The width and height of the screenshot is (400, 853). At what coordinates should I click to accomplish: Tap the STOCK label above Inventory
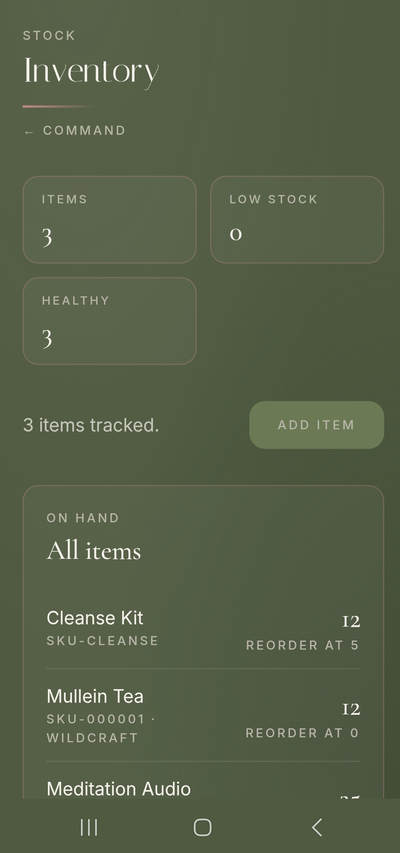point(49,35)
